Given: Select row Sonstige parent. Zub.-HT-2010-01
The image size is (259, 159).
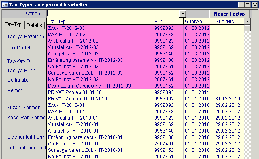Looking at the screenshot, I should click(x=145, y=150).
